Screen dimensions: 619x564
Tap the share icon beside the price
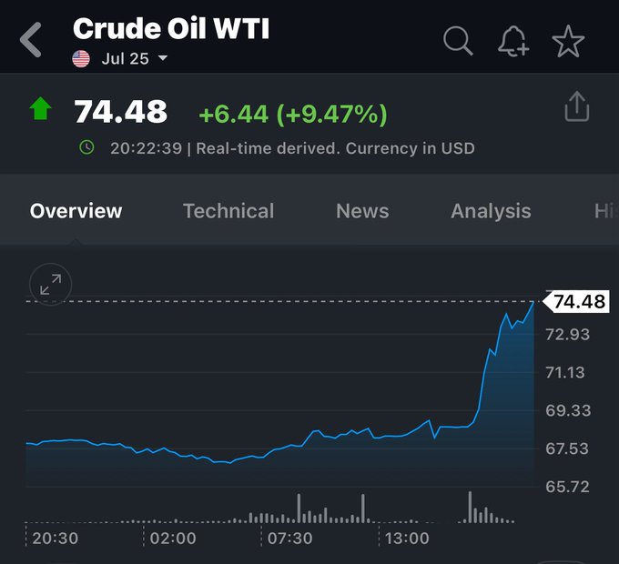tap(577, 107)
